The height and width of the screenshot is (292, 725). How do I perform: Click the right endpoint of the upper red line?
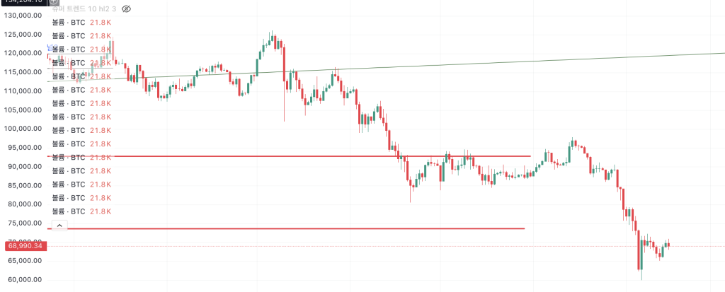(530, 156)
